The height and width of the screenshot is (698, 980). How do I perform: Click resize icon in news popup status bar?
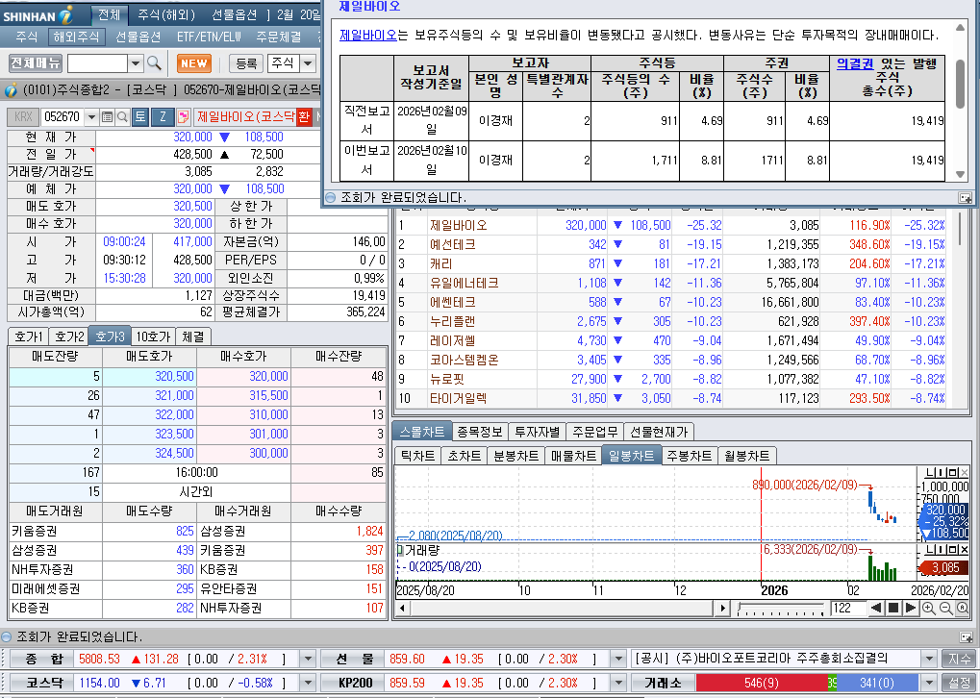pos(966,198)
